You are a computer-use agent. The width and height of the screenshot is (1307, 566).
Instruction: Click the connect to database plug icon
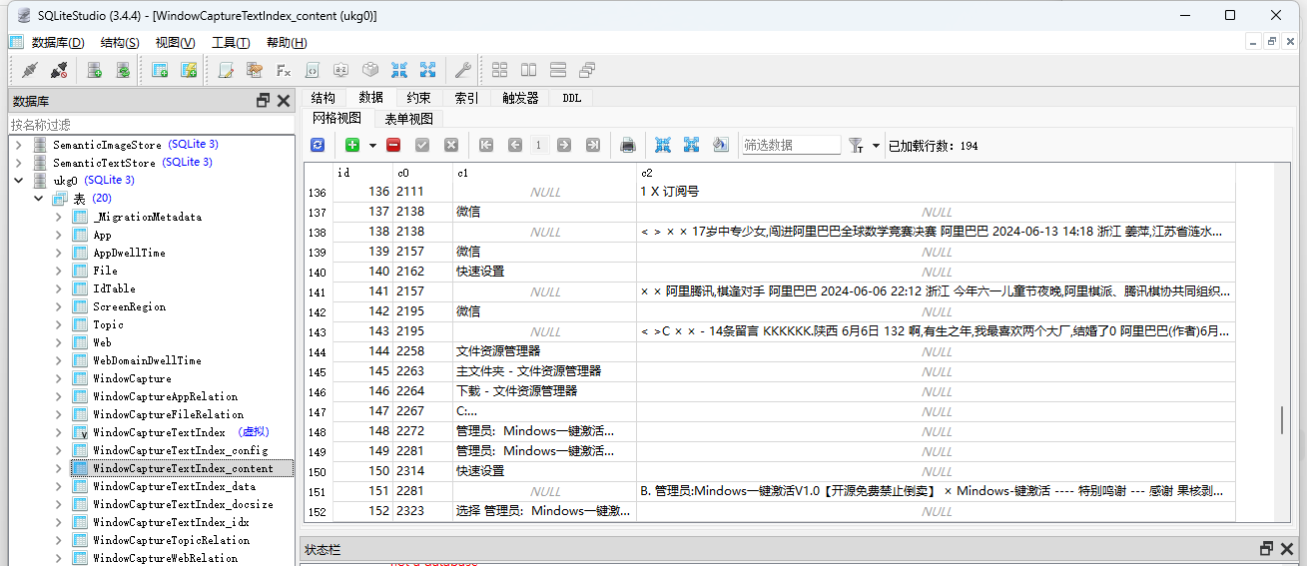tap(29, 70)
